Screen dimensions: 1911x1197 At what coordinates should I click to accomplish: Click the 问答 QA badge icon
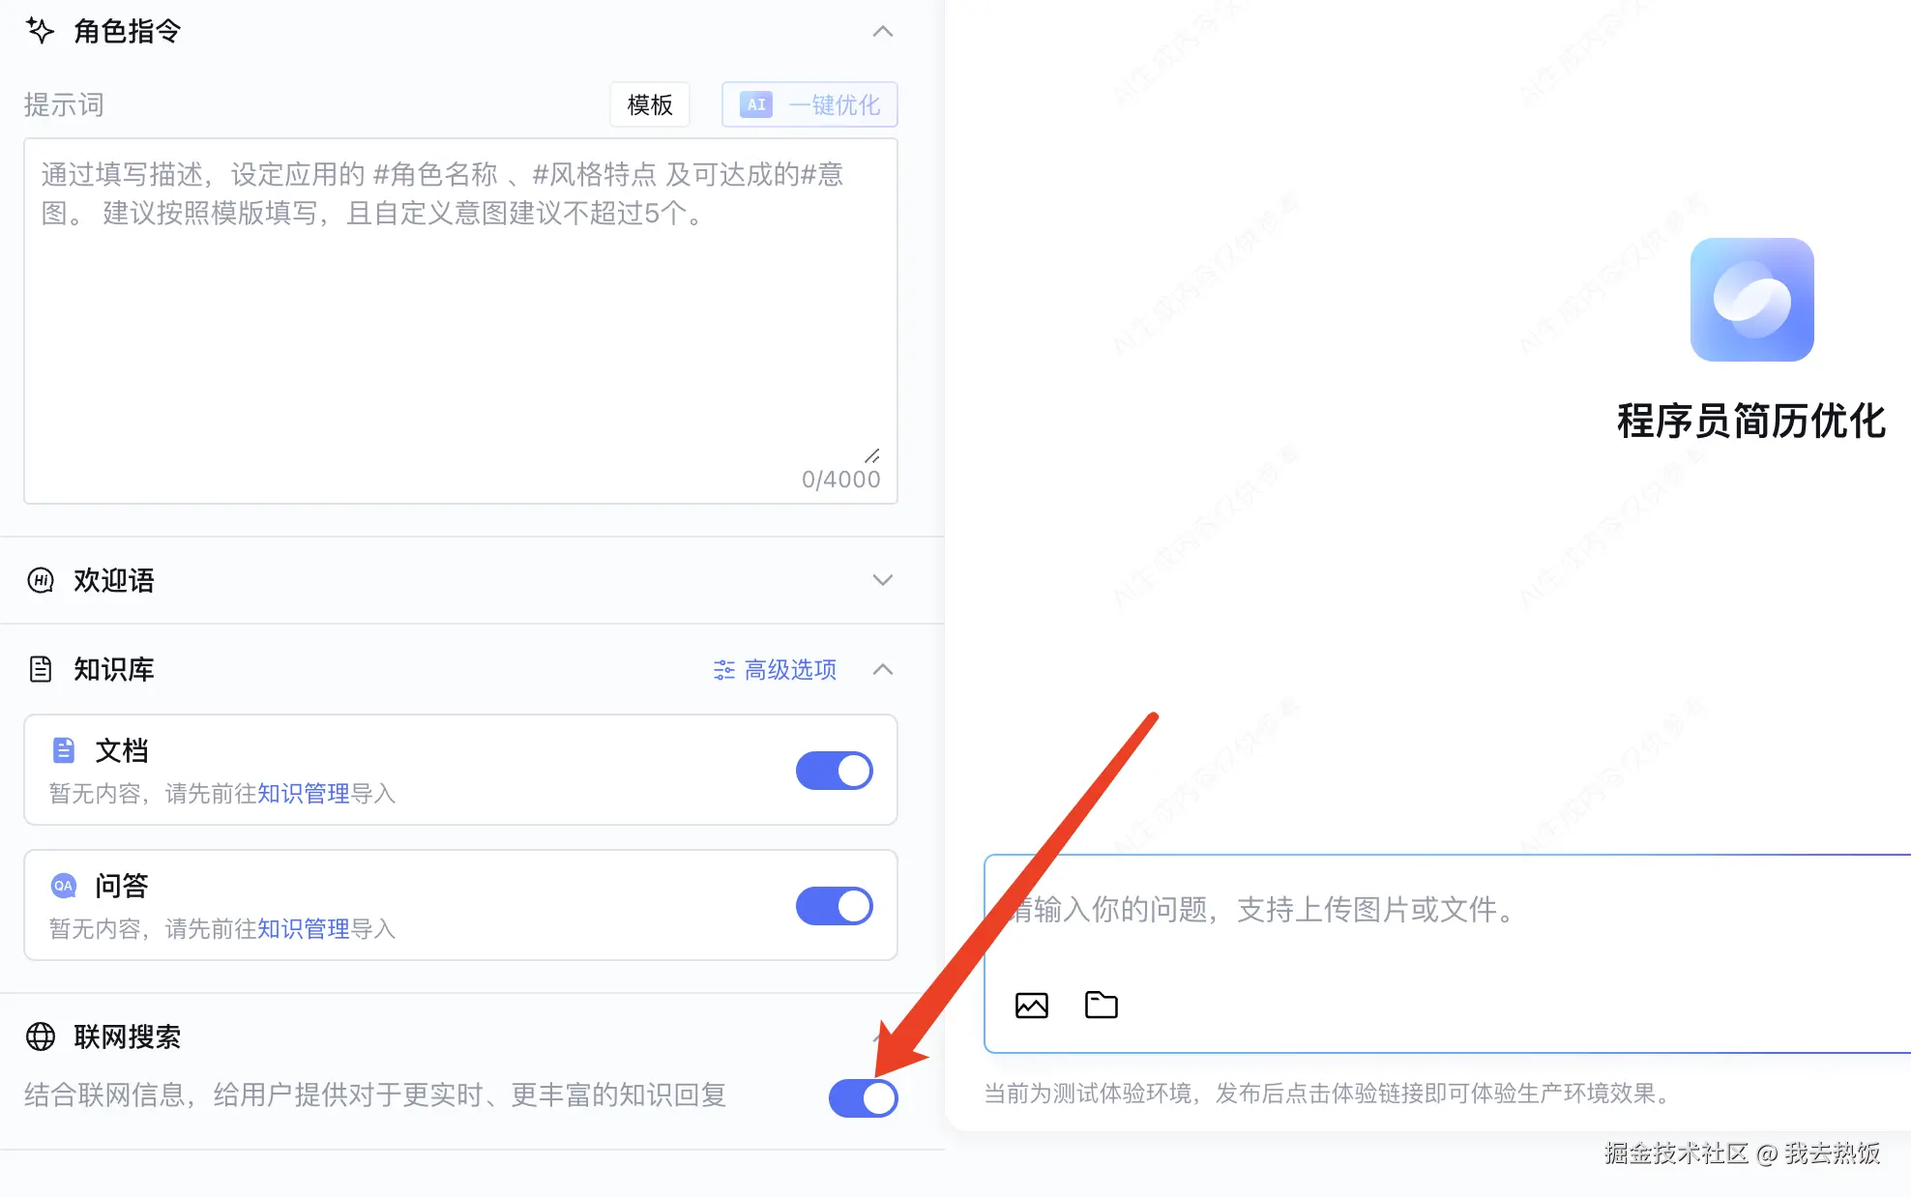coord(64,886)
